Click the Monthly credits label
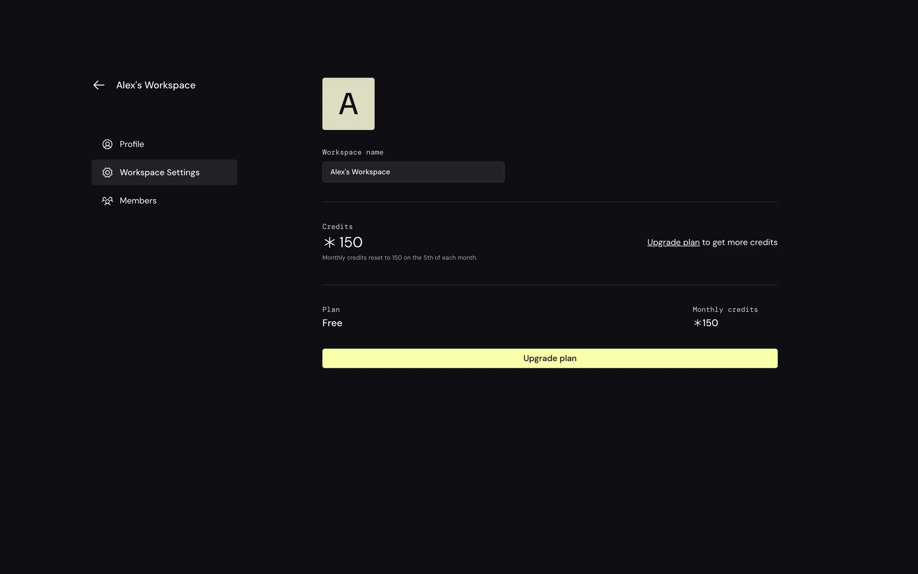 click(x=725, y=309)
